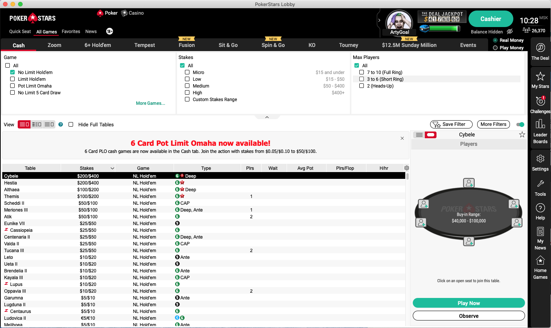Switch to the Spin & Go tab
551x328 pixels.
pos(273,45)
